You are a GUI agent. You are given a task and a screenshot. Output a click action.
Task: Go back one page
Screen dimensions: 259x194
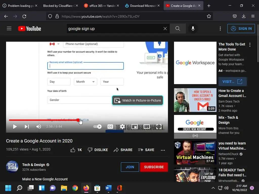tap(6, 16)
